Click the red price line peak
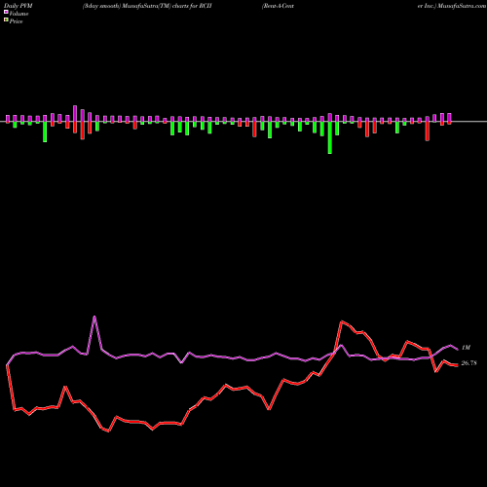 (342, 321)
